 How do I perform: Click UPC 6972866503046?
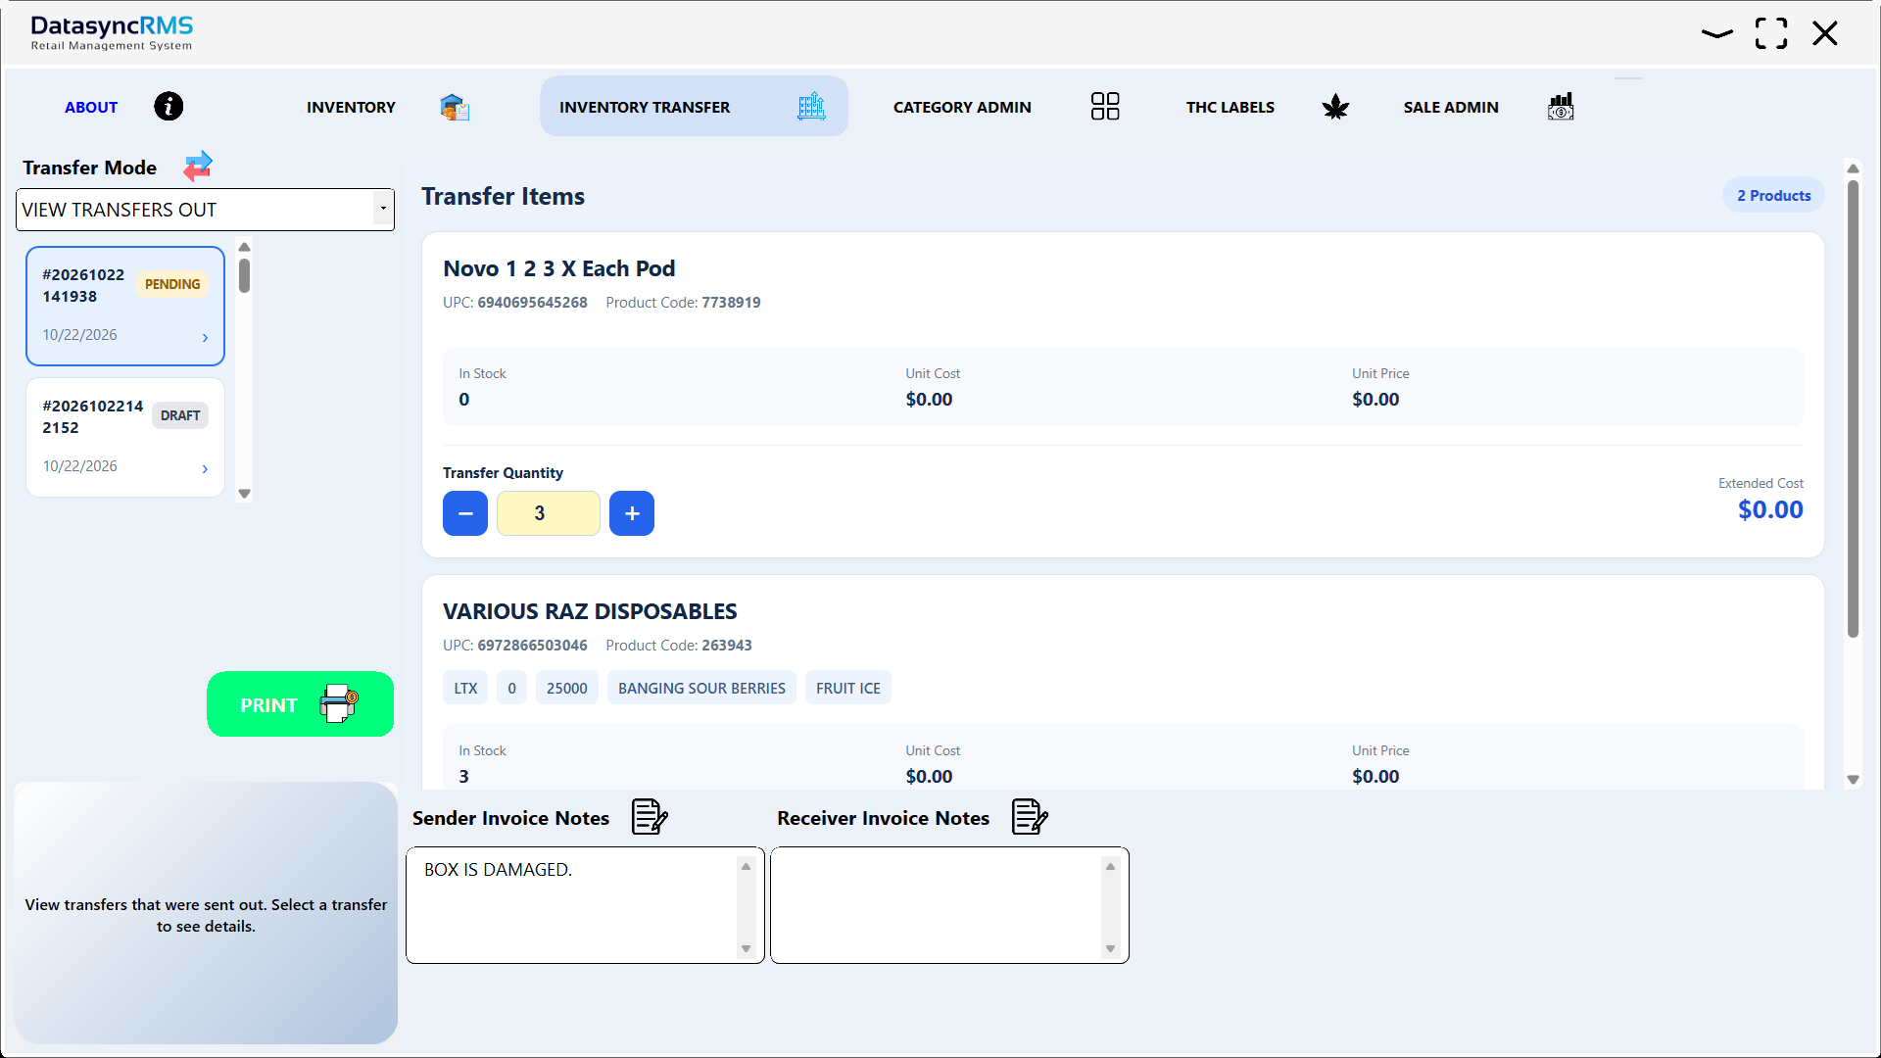tap(515, 645)
